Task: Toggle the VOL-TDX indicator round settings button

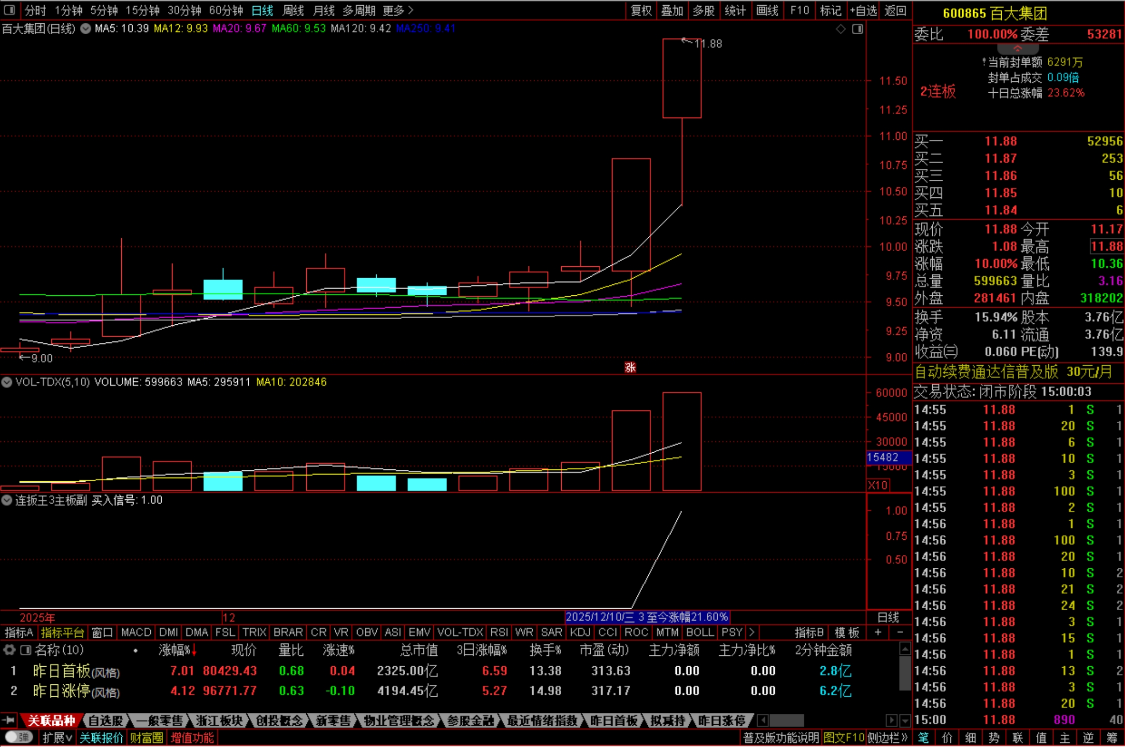Action: coord(7,382)
